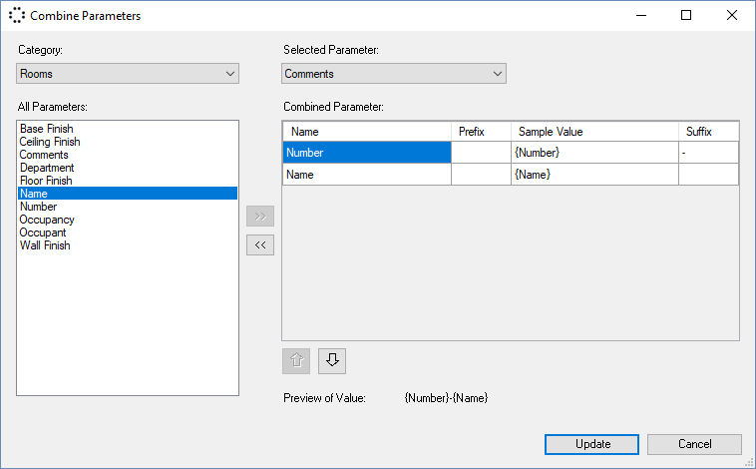Click the add parameter (>>) button
Screen dimensions: 756x469
(x=260, y=216)
